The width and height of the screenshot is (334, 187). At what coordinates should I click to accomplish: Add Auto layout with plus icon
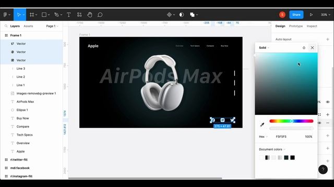328,39
